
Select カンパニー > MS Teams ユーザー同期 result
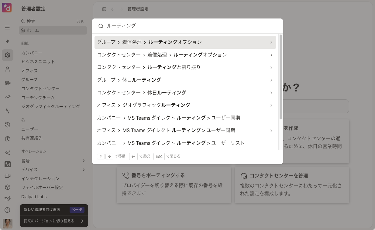[185, 118]
